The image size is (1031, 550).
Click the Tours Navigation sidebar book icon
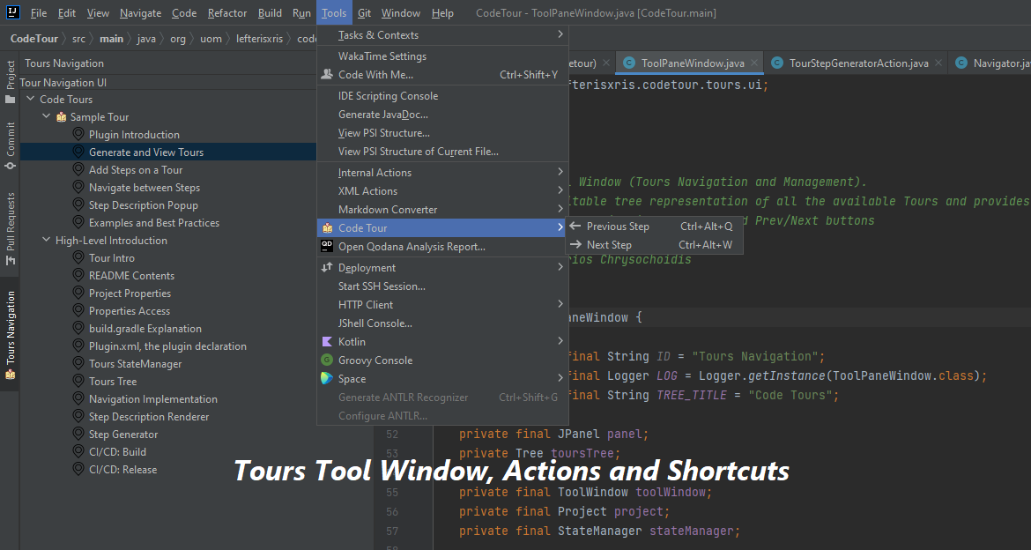click(10, 375)
